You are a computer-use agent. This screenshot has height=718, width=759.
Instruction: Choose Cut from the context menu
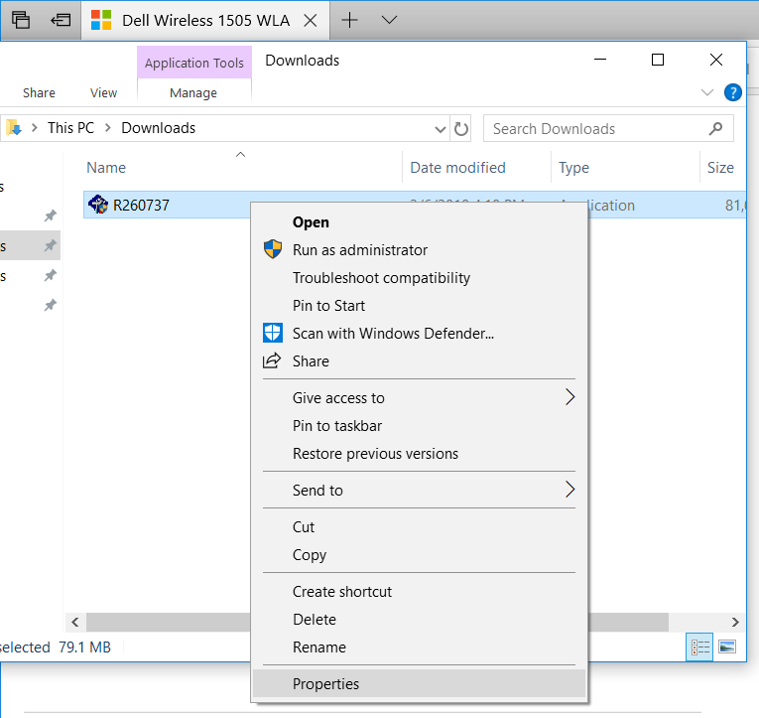click(x=419, y=527)
